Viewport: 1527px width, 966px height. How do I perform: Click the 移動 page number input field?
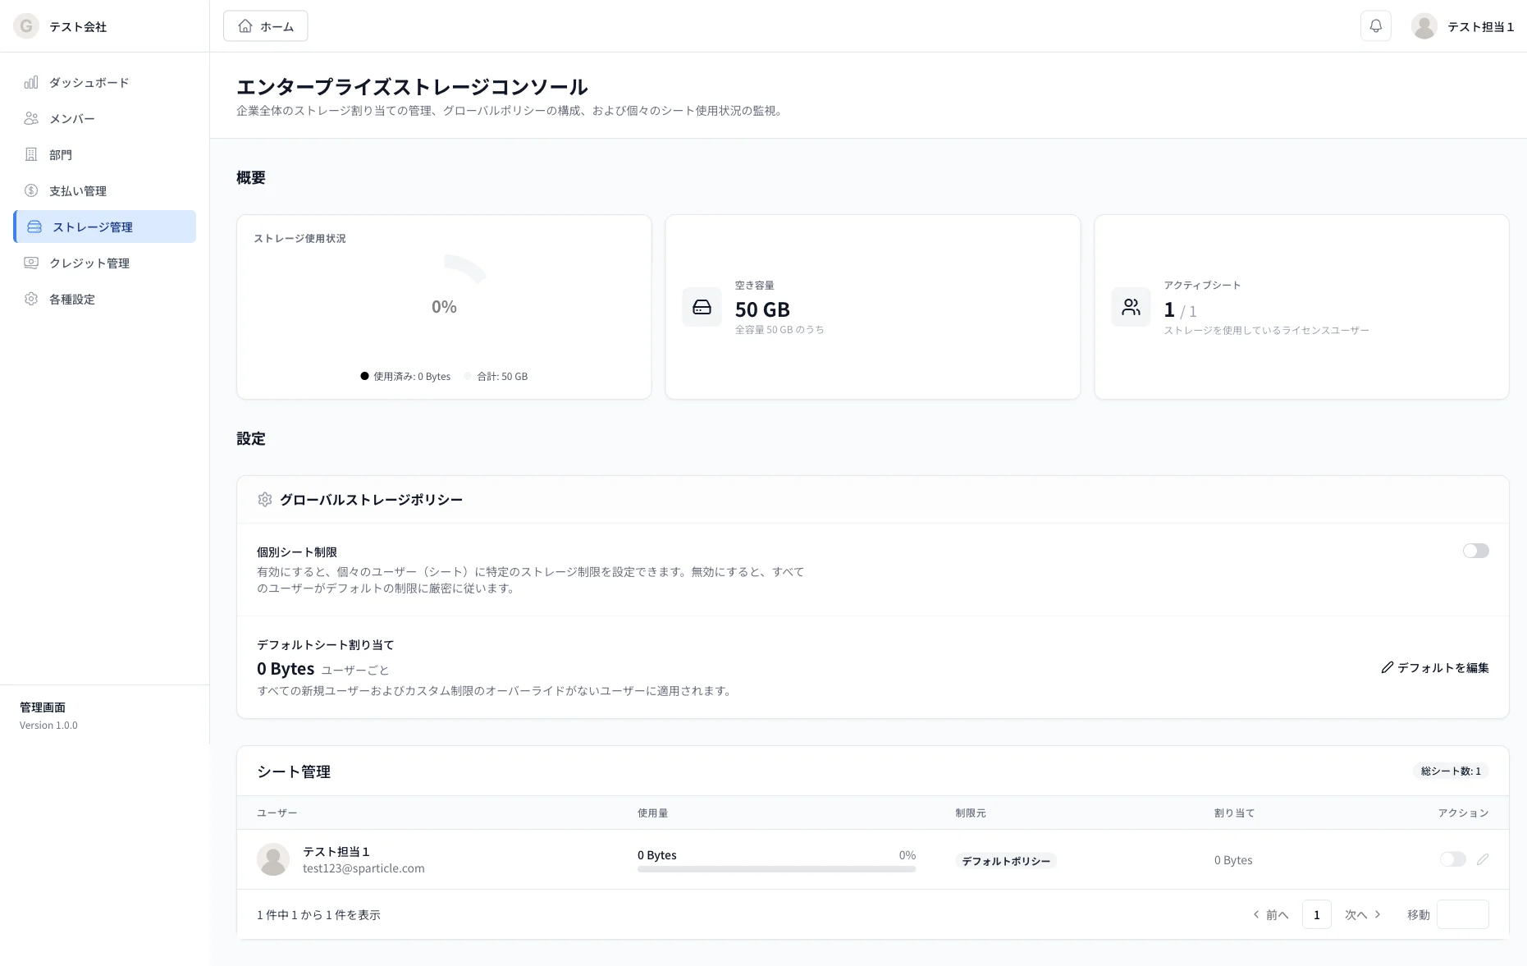(1462, 914)
